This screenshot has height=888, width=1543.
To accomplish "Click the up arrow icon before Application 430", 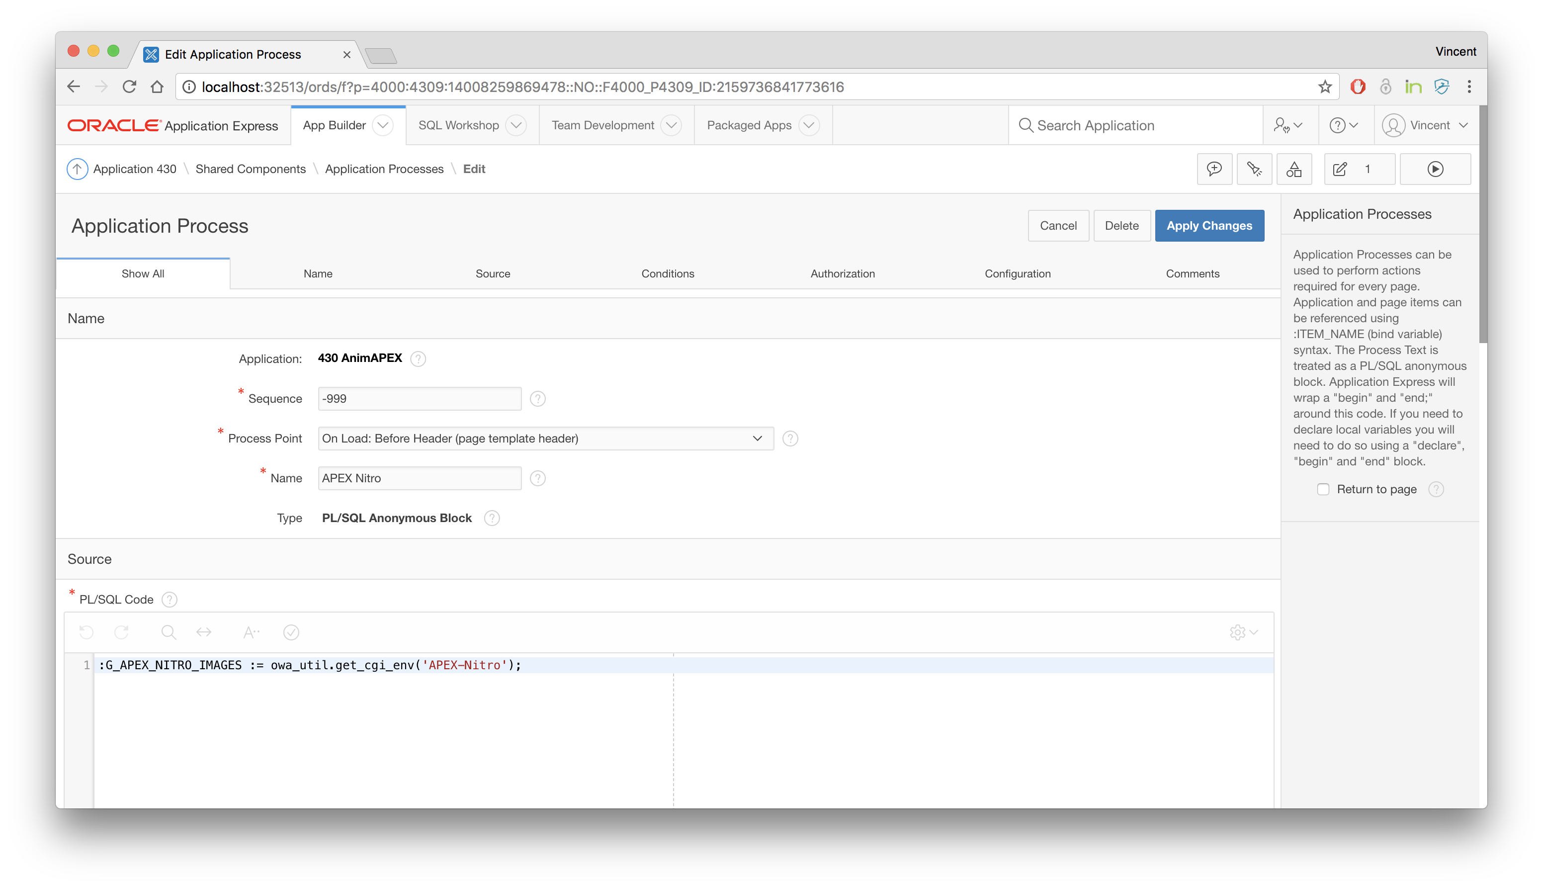I will (x=78, y=169).
